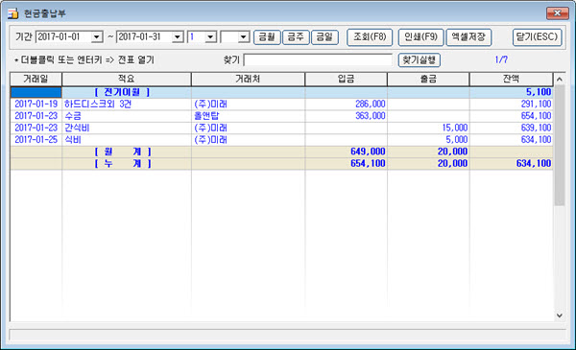Screen dimensions: 576x350
Task: Close window with 닫기(ESC) button
Action: 537,37
